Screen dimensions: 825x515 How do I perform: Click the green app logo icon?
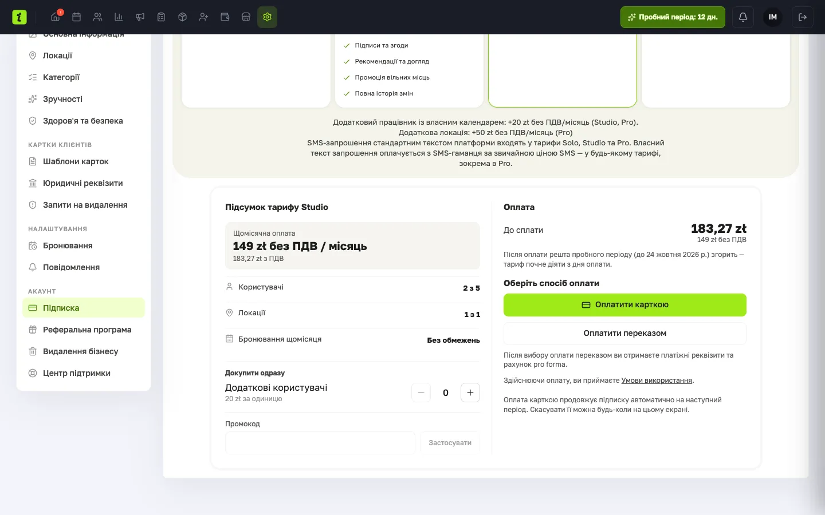tap(19, 17)
